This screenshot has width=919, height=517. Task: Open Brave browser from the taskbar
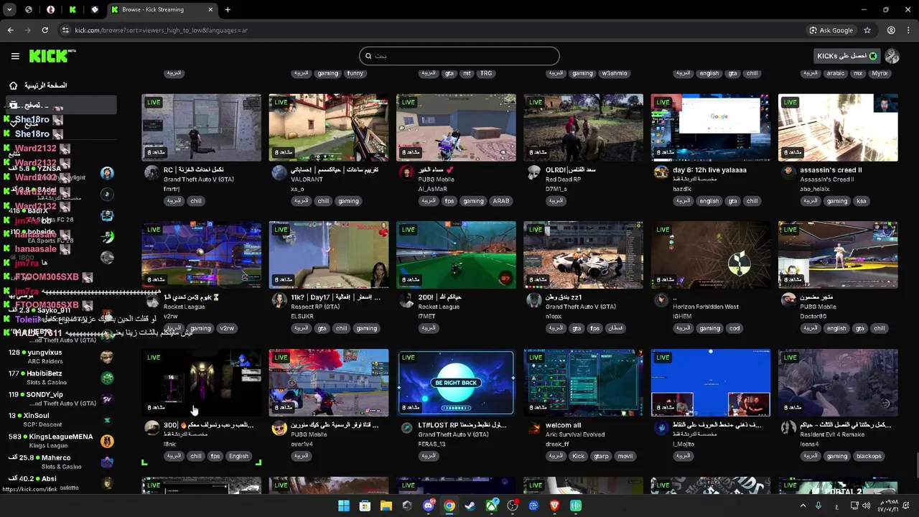click(x=554, y=506)
